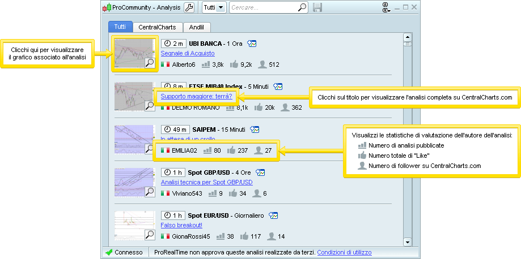Image resolution: width=521 pixels, height=259 pixels.
Task: Open UBI BANCA chart icon
Action: [x=252, y=43]
